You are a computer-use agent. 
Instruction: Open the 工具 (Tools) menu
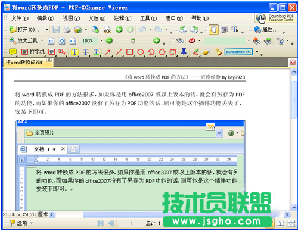click(x=148, y=18)
